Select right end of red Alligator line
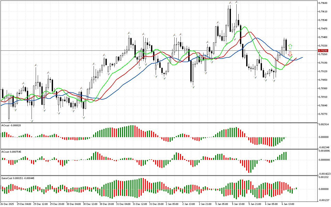Image resolution: width=331 pixels, height=207 pixels. pyautogui.click(x=296, y=58)
